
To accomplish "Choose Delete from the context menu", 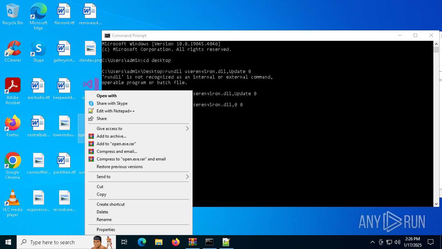I will click(x=138, y=212).
